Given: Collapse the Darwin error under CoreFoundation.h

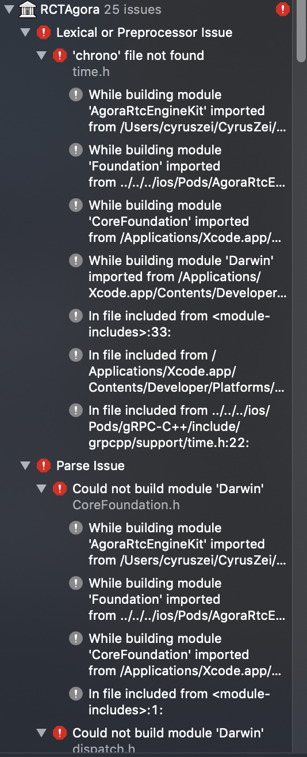Looking at the screenshot, I should 41,489.
